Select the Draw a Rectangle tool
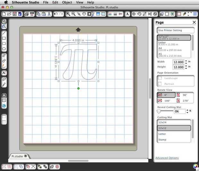 (4, 38)
